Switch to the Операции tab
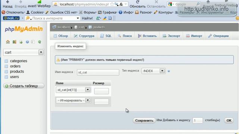Screen dimensions: 239x134 click(218, 36)
